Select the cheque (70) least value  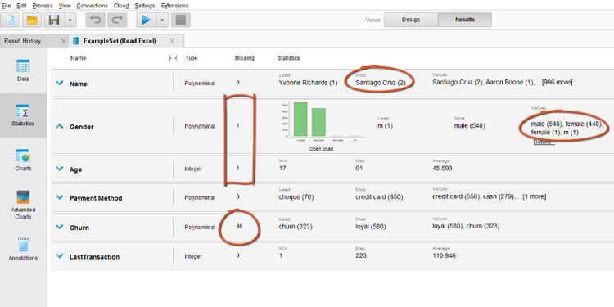[x=296, y=197]
